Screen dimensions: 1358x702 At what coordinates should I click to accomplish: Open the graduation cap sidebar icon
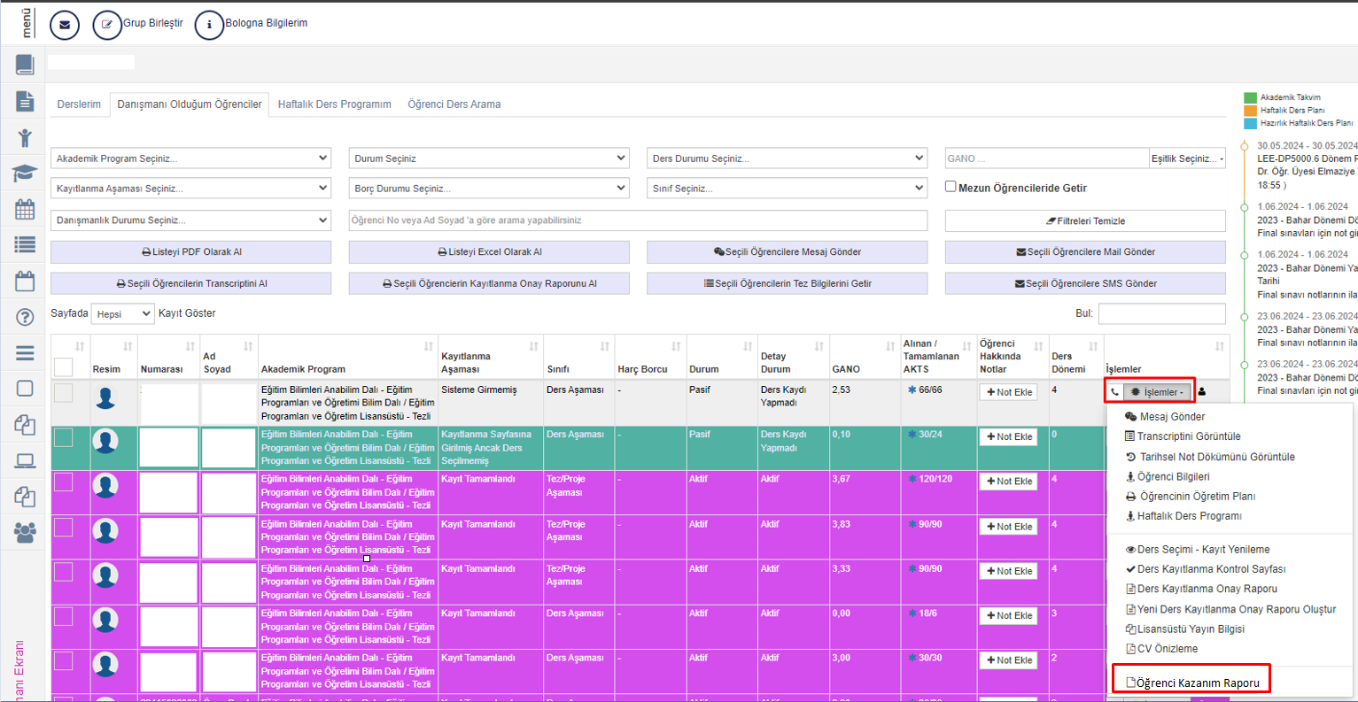pyautogui.click(x=25, y=174)
